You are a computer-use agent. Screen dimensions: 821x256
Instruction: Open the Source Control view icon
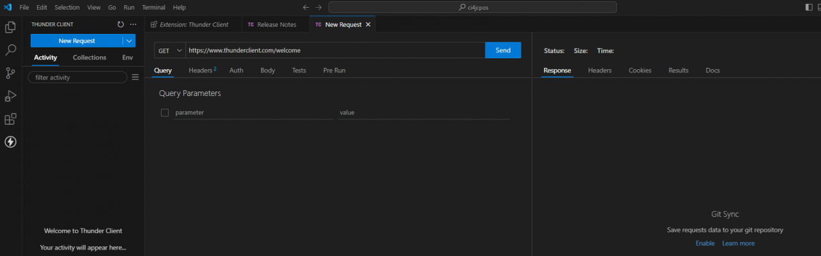(x=10, y=73)
